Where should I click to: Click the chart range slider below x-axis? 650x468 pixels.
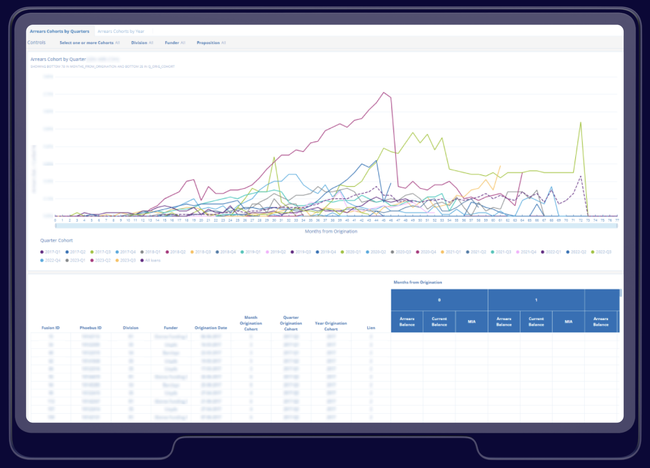[x=336, y=226]
